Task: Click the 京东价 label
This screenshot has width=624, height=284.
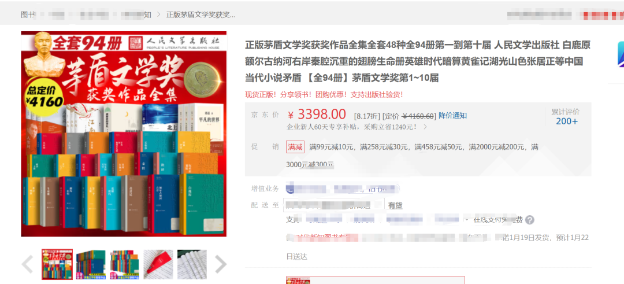Action: (265, 115)
